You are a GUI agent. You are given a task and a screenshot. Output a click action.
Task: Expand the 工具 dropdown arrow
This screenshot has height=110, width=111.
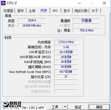(x=65, y=107)
